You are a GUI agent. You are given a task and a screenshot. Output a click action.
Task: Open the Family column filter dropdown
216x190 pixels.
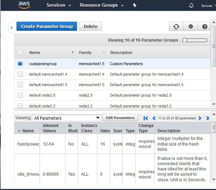tap(104, 52)
